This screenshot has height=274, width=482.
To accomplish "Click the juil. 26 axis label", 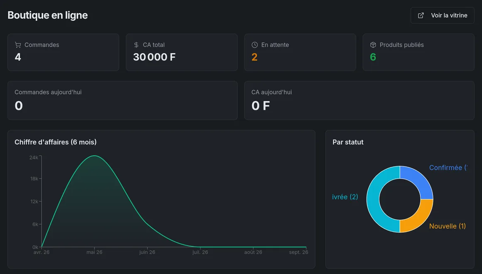I will point(200,252).
